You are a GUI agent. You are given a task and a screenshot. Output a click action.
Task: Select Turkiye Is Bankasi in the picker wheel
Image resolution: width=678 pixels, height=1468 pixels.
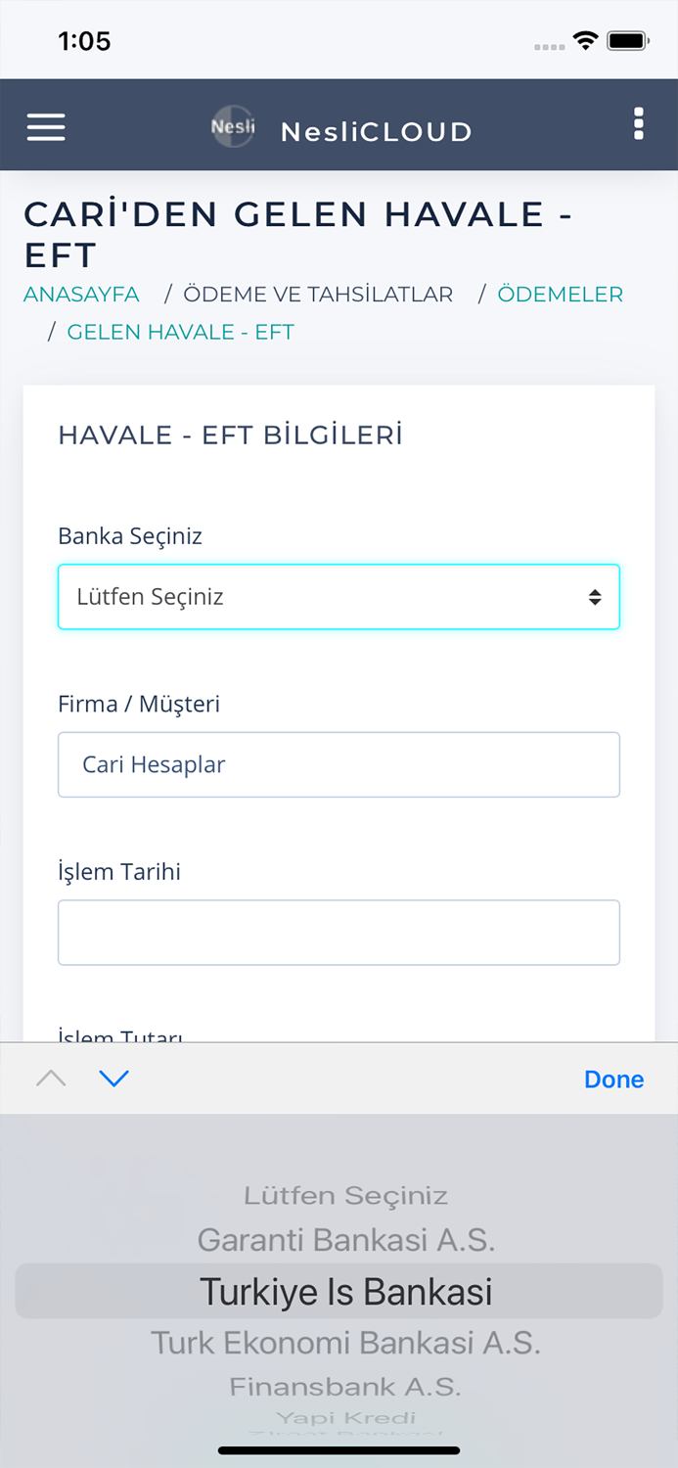344,1290
